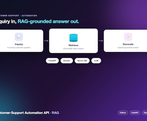This screenshot has height=121, width=147.
Task: Click the ChromaDB vector search subtitle
Action: coord(73,49)
